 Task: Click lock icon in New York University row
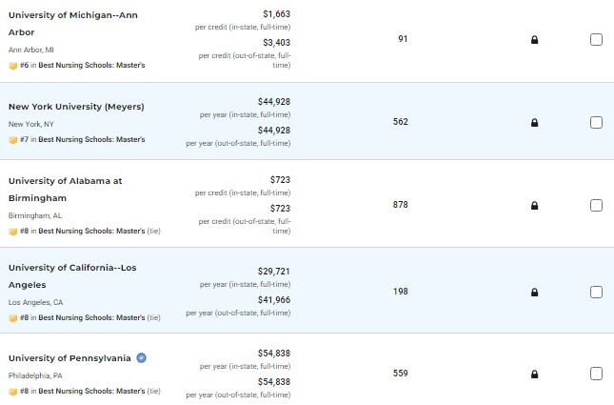coord(534,122)
